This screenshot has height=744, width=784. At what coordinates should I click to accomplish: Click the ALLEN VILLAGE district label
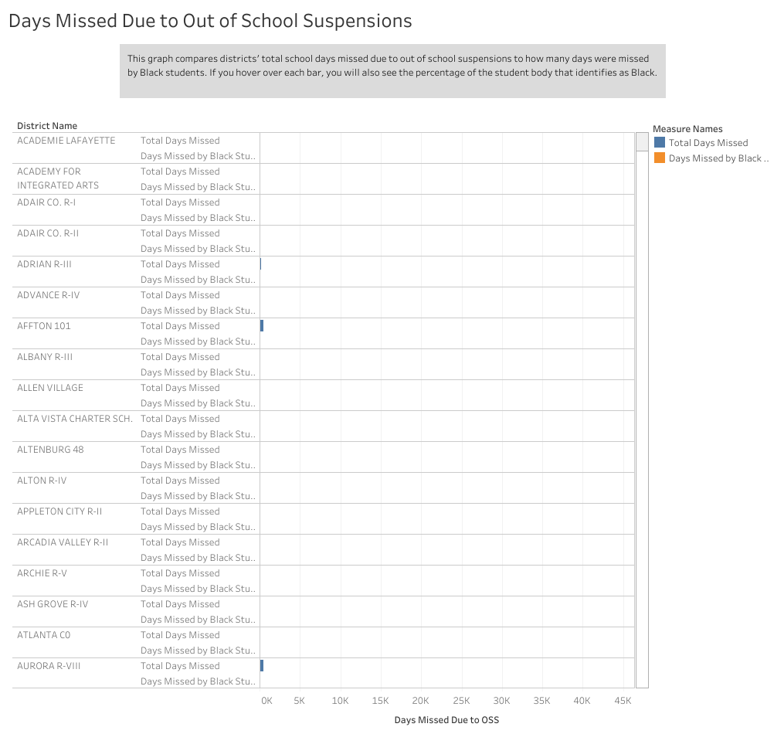point(50,388)
